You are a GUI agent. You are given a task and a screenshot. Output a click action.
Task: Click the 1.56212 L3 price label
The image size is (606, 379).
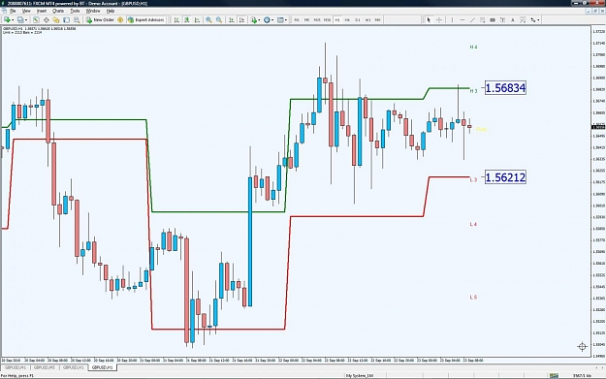505,177
